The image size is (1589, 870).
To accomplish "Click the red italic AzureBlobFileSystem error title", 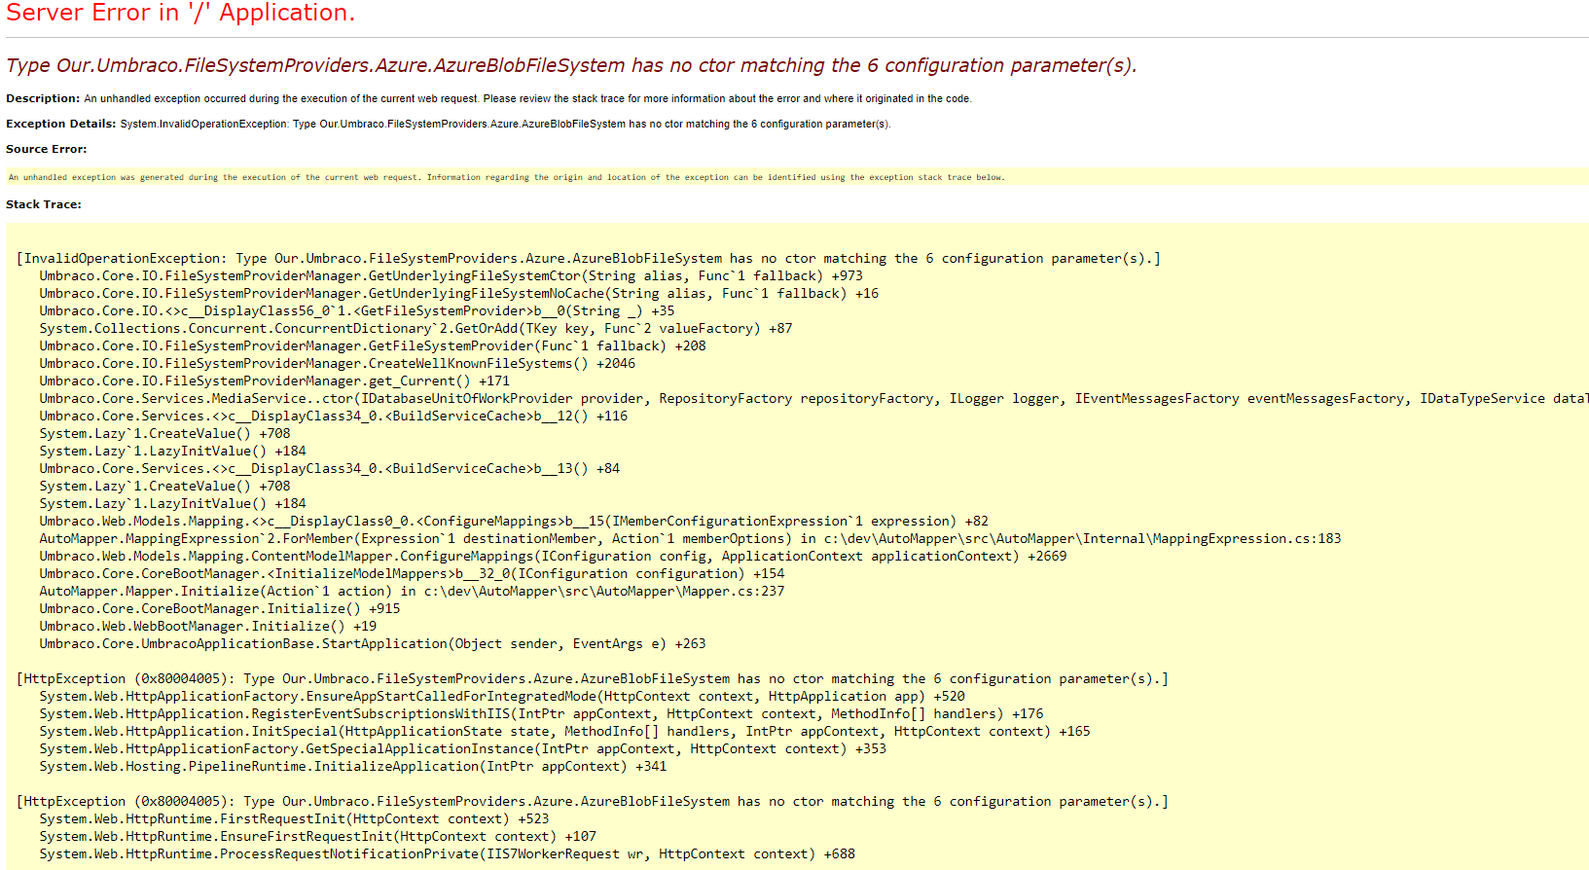I will (571, 65).
